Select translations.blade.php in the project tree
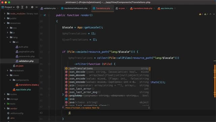This screenshot has width=216, height=122. pos(27,85)
